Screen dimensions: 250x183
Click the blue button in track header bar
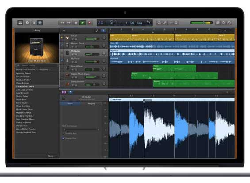click(x=103, y=30)
